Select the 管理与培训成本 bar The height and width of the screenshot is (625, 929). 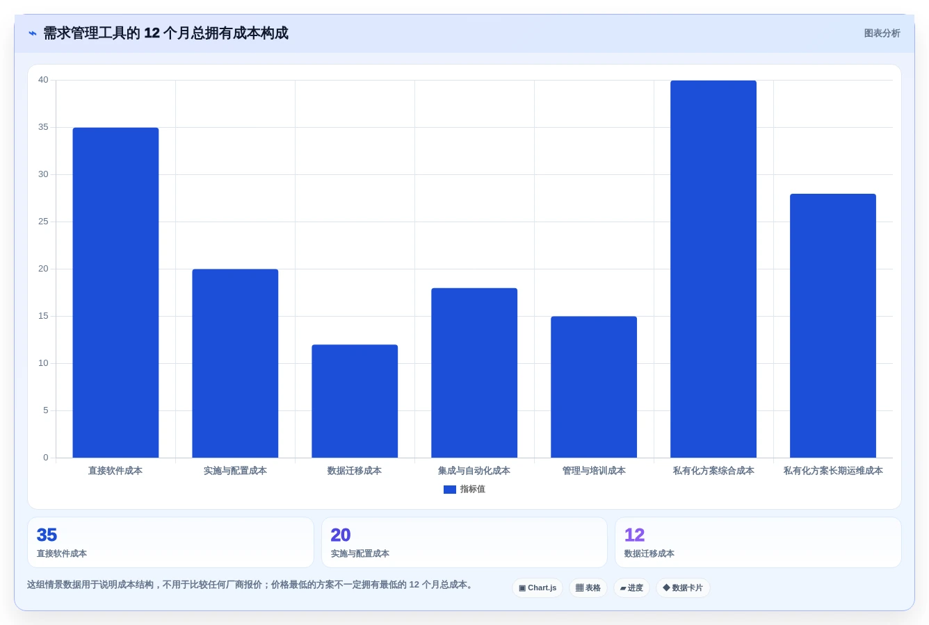[x=594, y=387]
